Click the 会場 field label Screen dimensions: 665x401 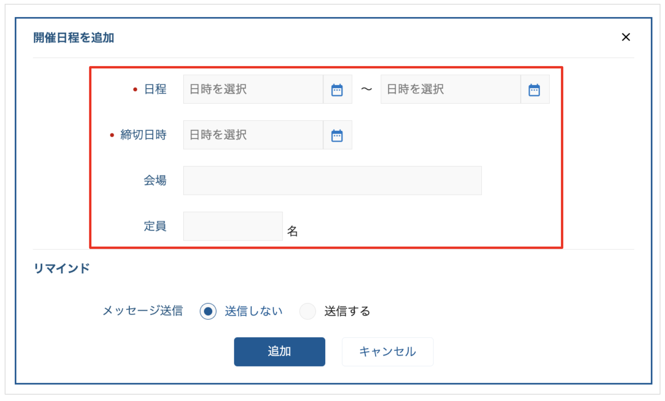click(x=155, y=180)
